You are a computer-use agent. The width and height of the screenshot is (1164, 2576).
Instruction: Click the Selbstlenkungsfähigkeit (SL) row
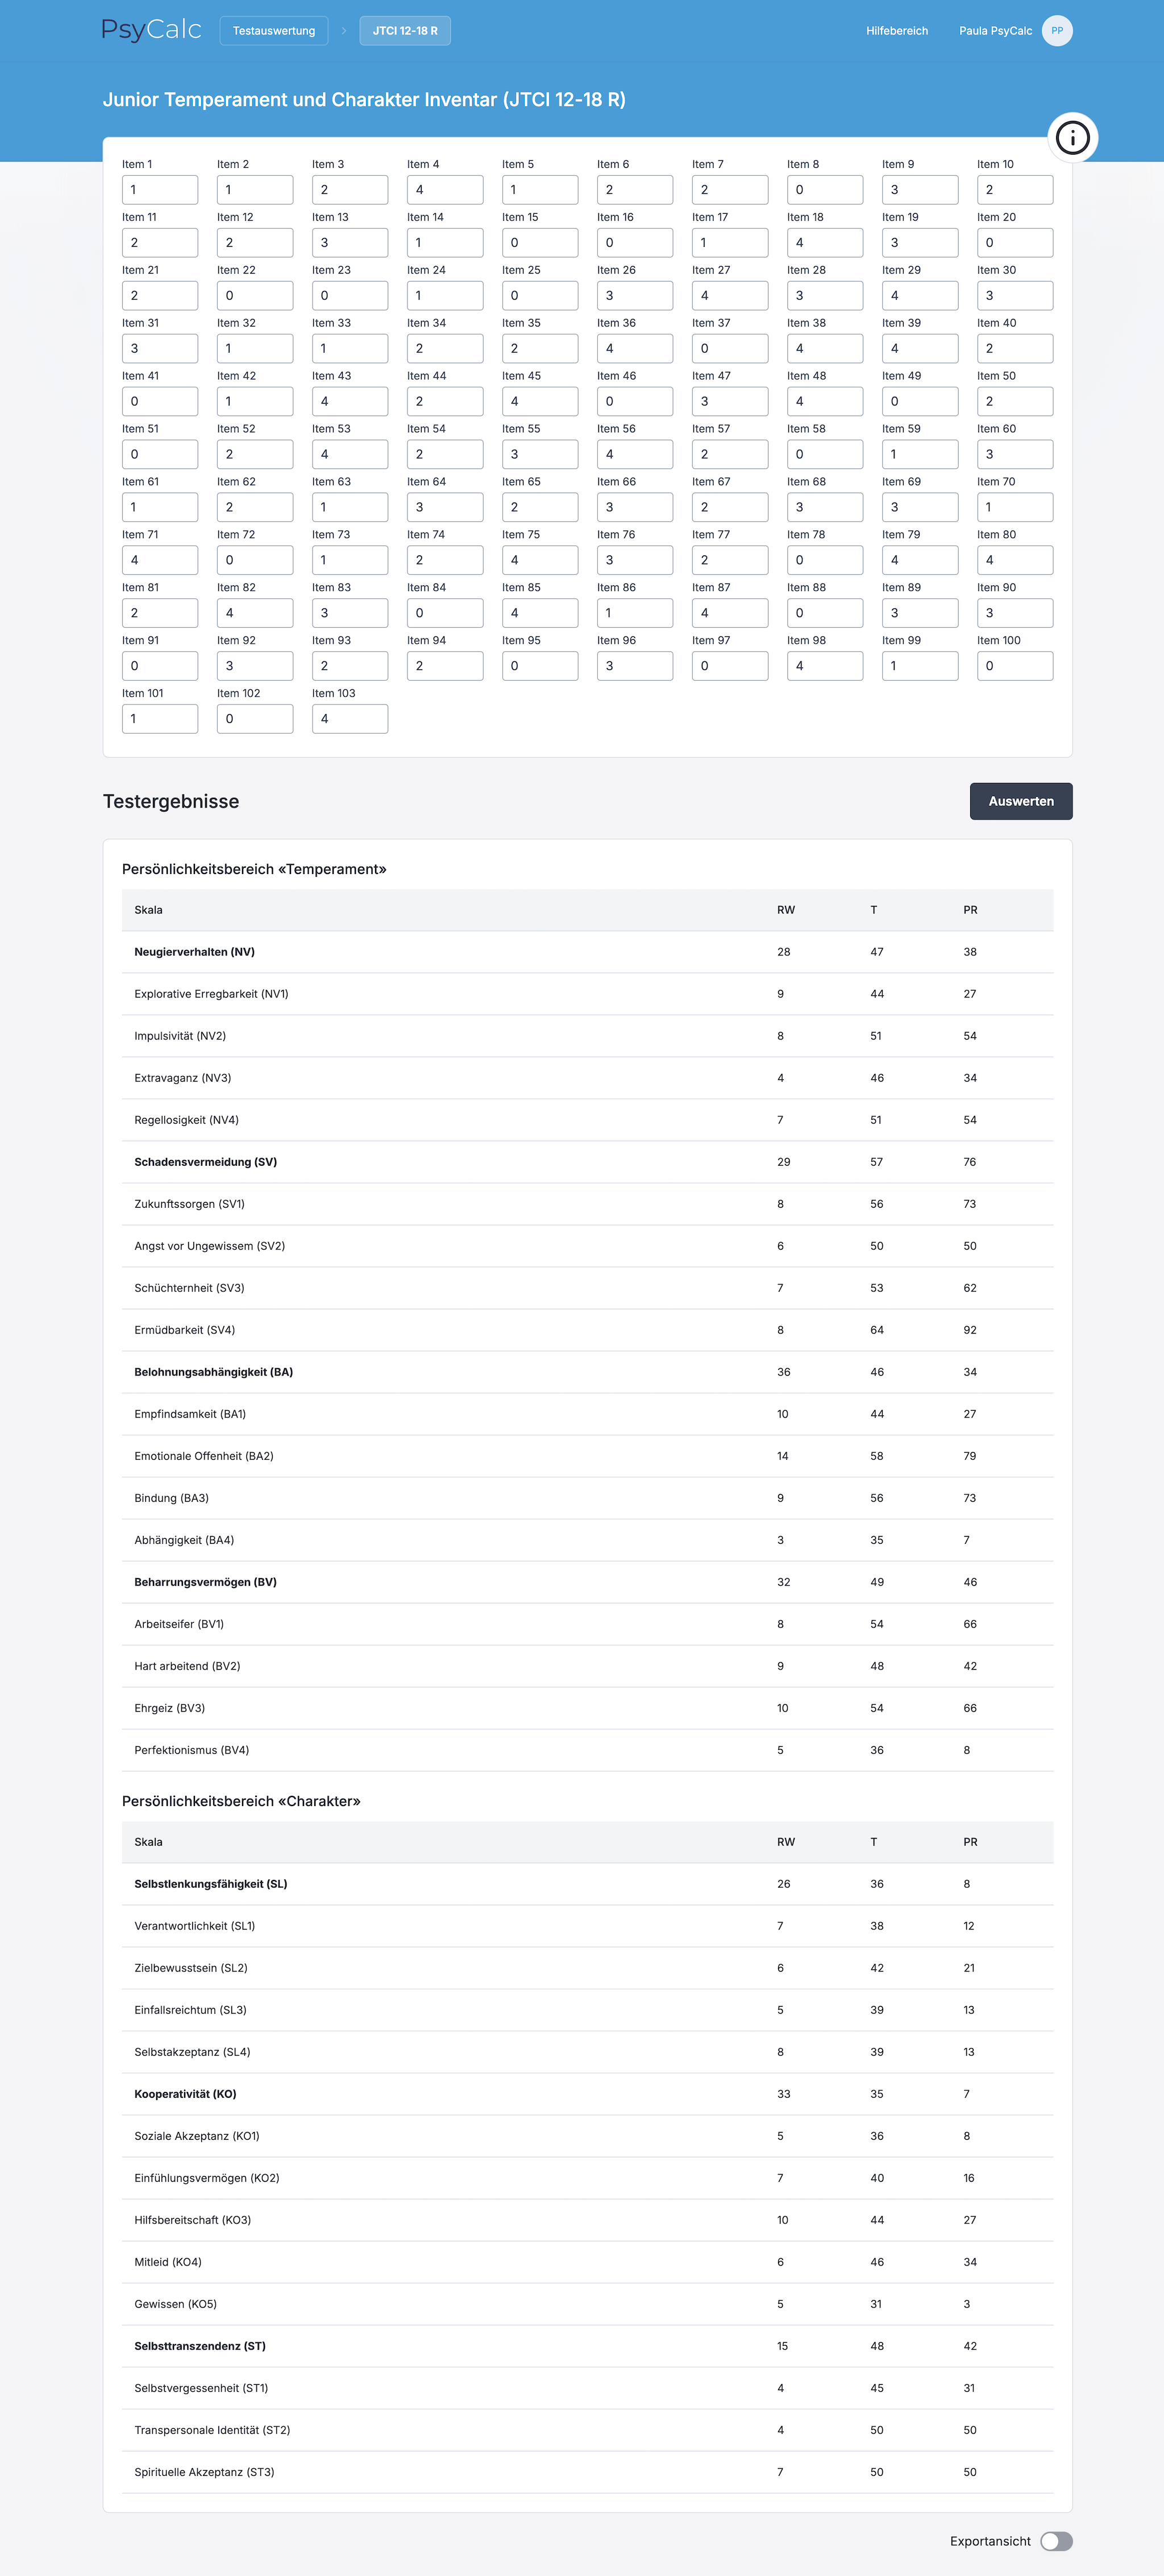(x=588, y=1884)
